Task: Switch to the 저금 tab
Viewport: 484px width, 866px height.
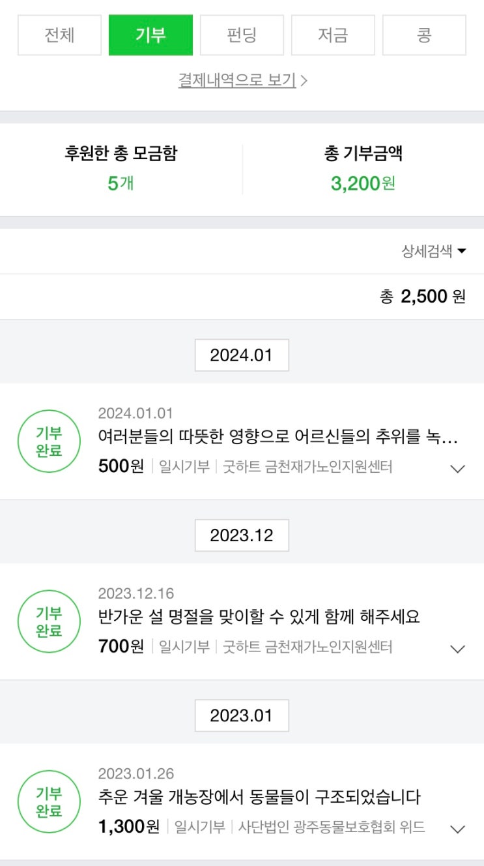Action: point(333,35)
